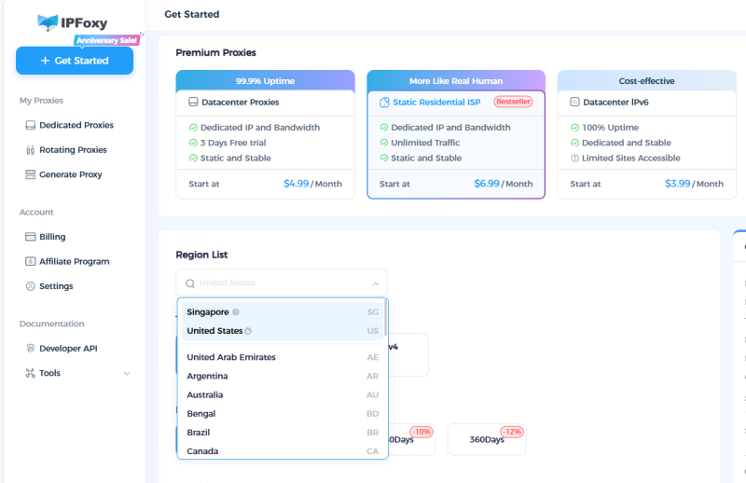Click the Get Started button
Image resolution: width=746 pixels, height=483 pixels.
click(x=75, y=61)
